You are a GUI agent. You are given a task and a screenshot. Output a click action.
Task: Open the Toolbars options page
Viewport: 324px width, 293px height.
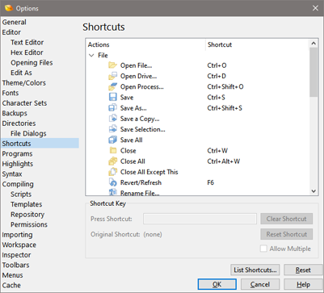tap(15, 265)
